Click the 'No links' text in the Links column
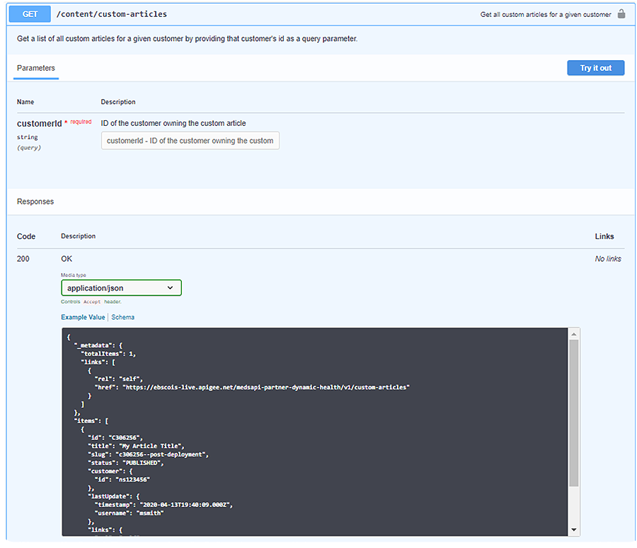Screen dimensions: 637x548 [607, 259]
